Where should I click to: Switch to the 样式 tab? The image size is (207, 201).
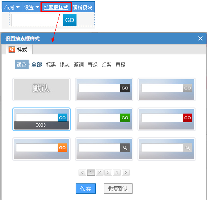click(19, 49)
